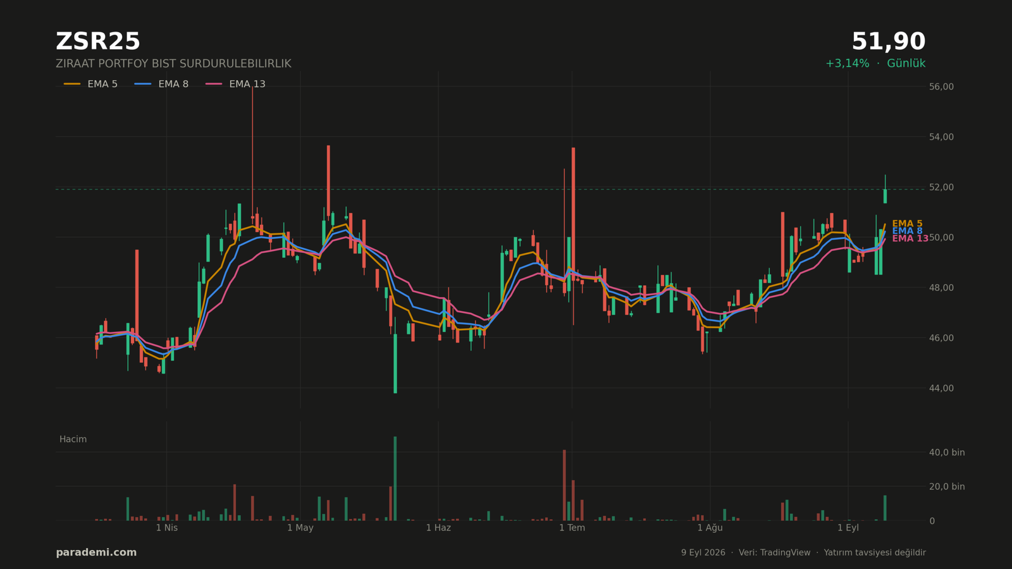The width and height of the screenshot is (1012, 569).
Task: Click the 1 May date label
Action: (300, 528)
